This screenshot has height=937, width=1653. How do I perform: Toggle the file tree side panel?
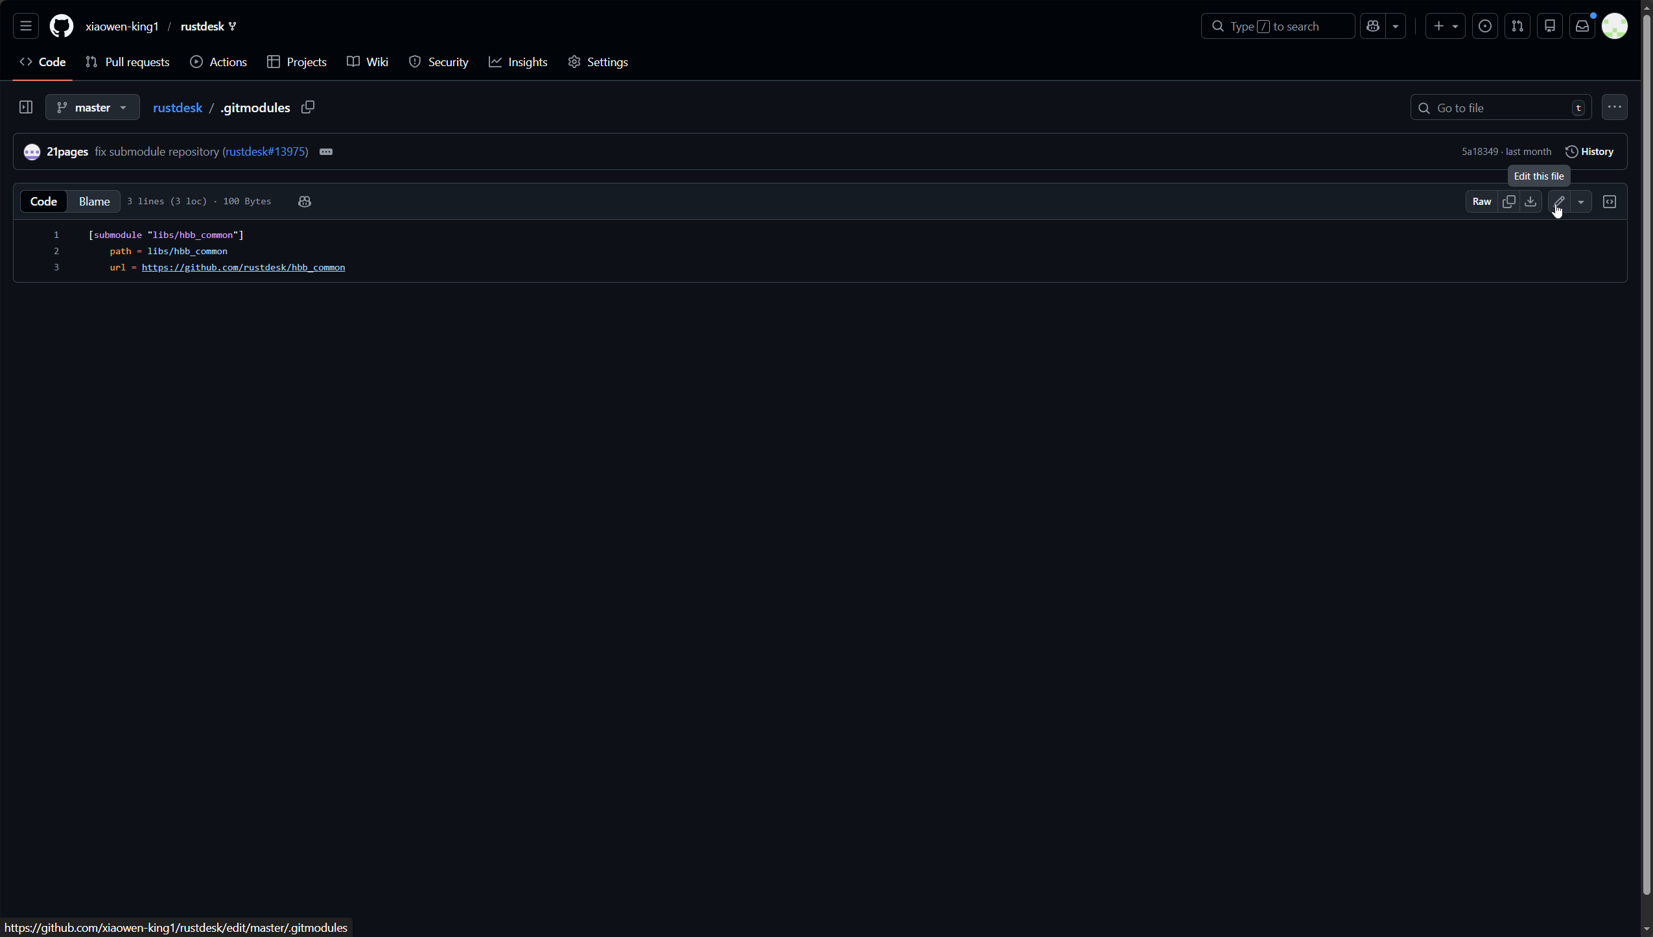26,107
